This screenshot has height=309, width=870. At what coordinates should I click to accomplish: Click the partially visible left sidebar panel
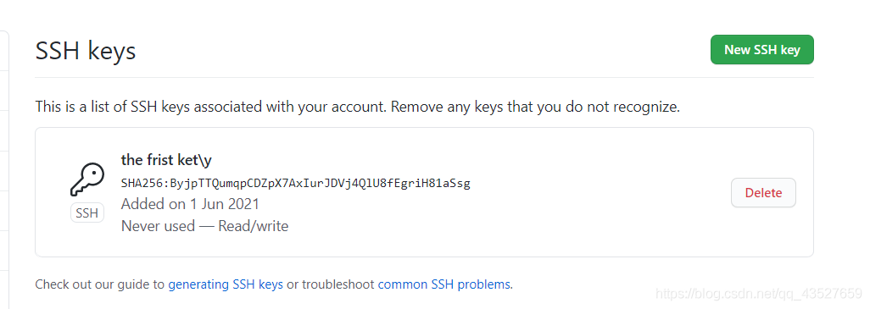point(4,166)
